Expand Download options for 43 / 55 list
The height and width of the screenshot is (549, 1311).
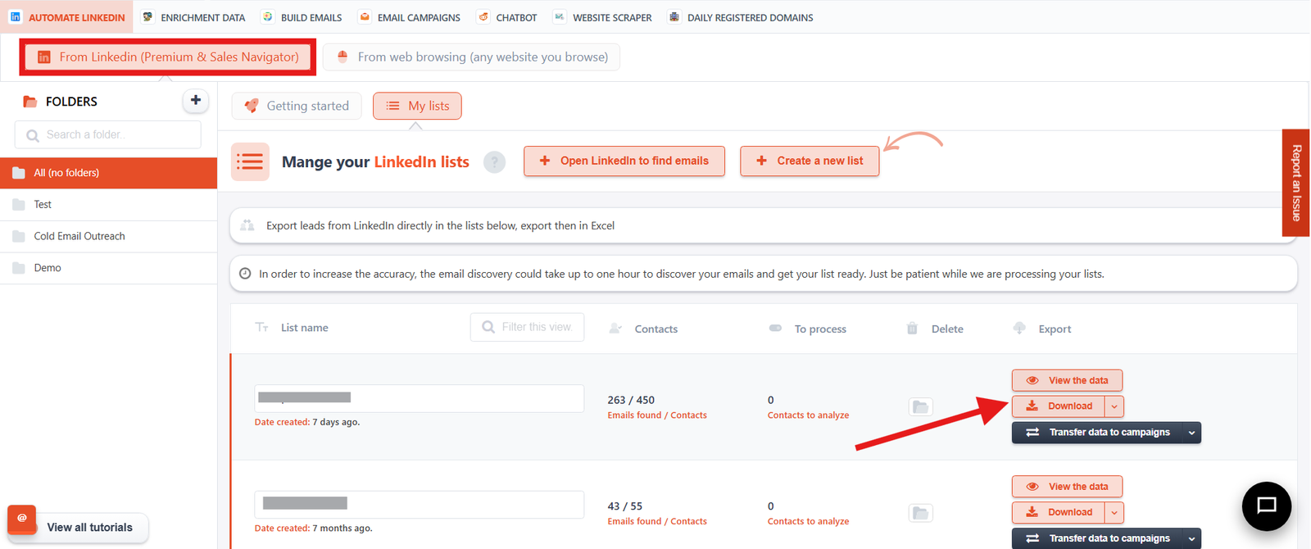point(1114,513)
